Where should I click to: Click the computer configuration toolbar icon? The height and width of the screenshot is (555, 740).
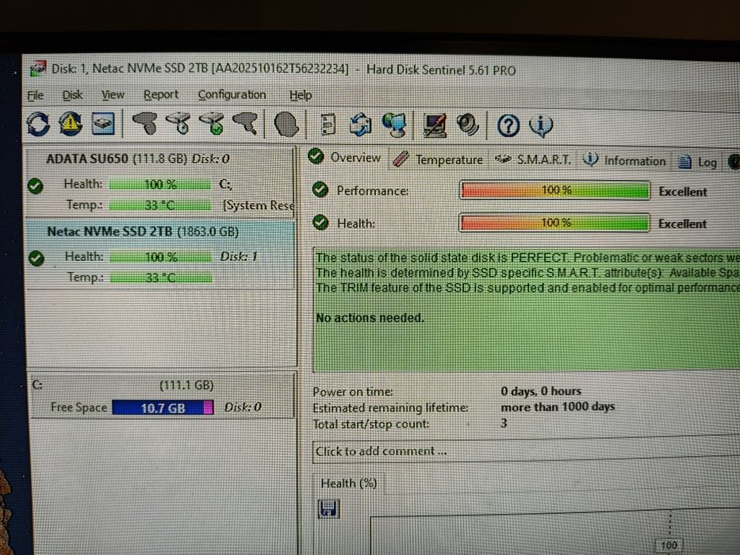pyautogui.click(x=435, y=125)
